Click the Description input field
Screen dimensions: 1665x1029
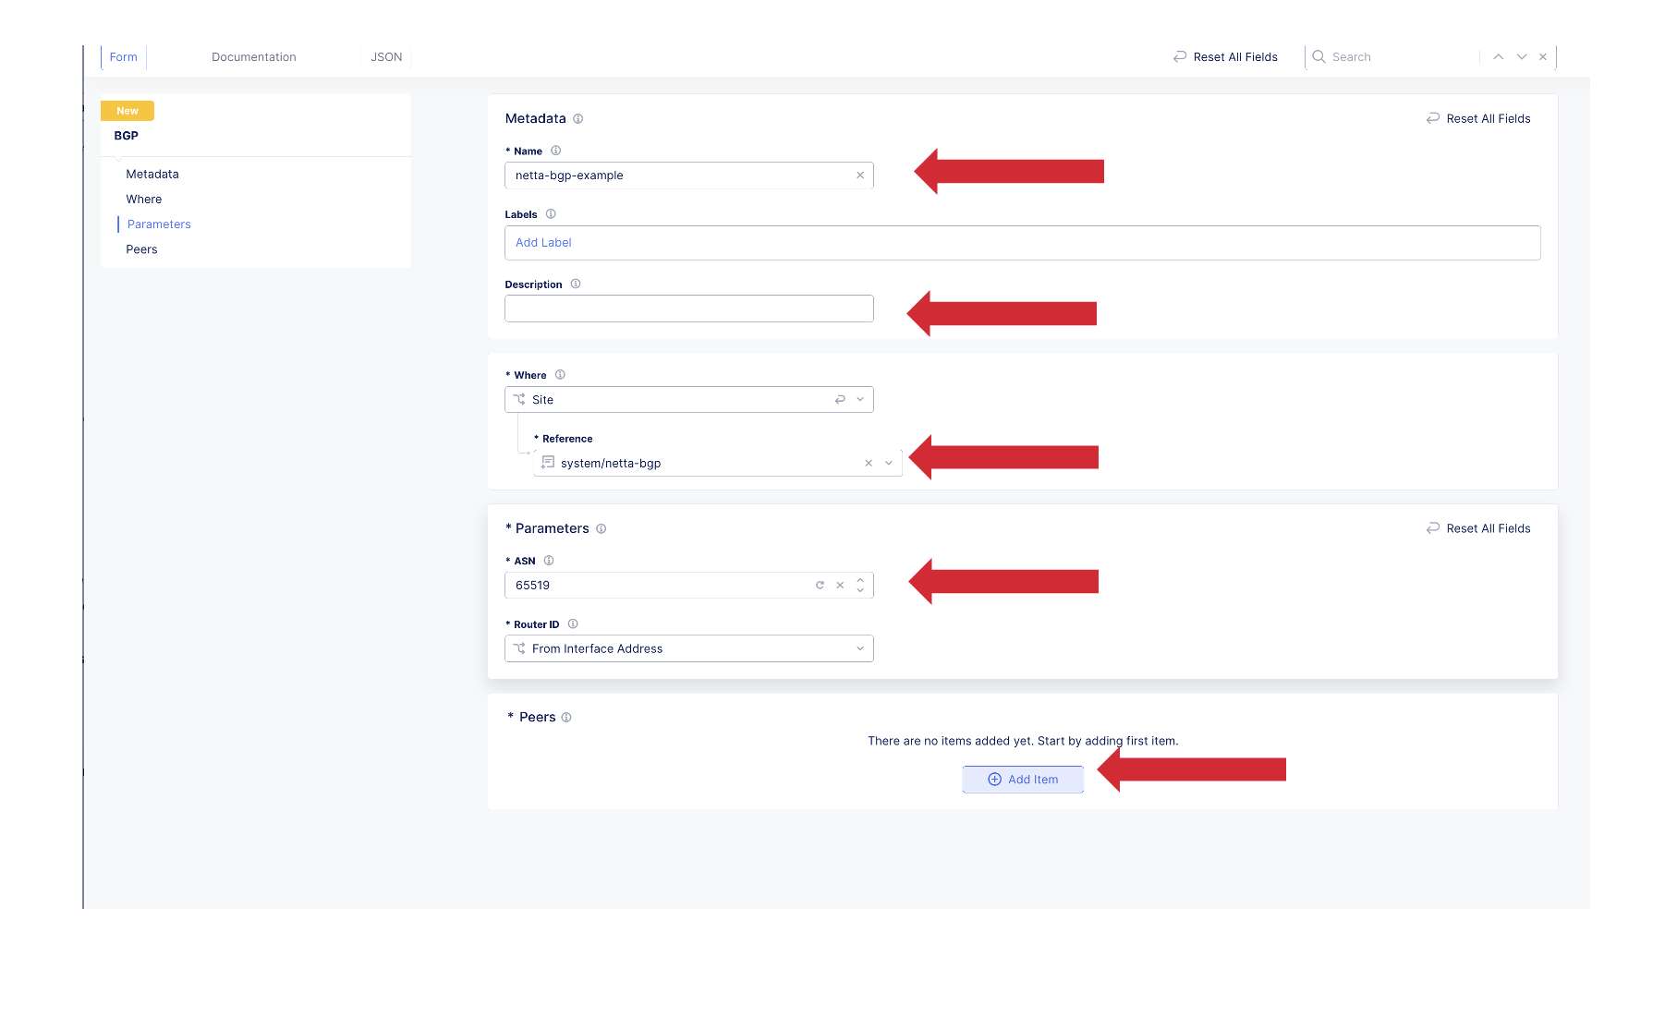[689, 309]
